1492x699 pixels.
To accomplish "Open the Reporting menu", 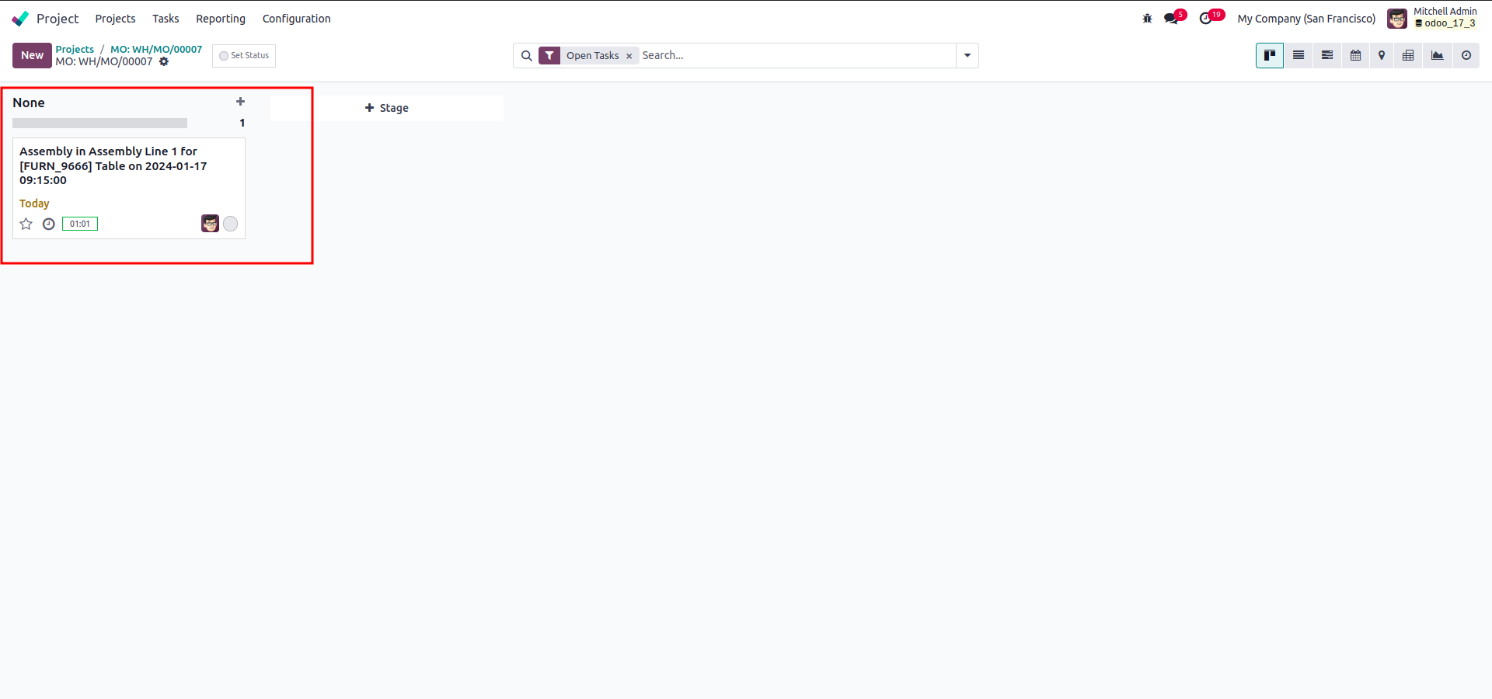I will [221, 19].
